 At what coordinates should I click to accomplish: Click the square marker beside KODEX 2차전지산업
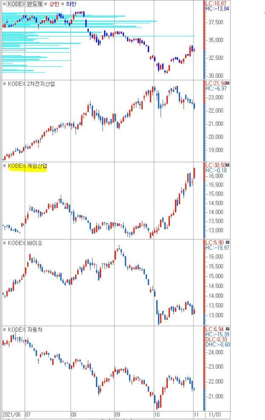tap(4, 84)
